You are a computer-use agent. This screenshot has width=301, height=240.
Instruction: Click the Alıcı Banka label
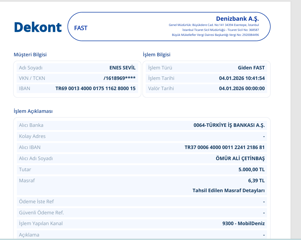(31, 125)
